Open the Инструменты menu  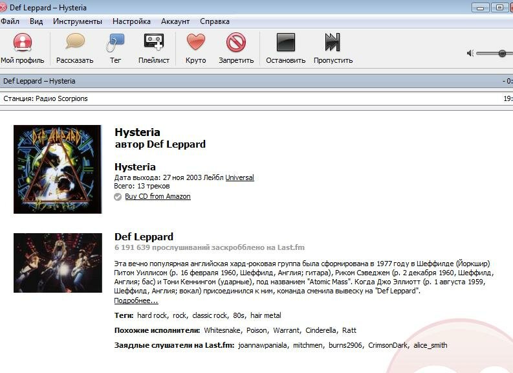point(78,21)
